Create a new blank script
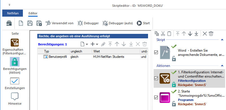This screenshot has width=226, height=110. (x=21, y=23)
